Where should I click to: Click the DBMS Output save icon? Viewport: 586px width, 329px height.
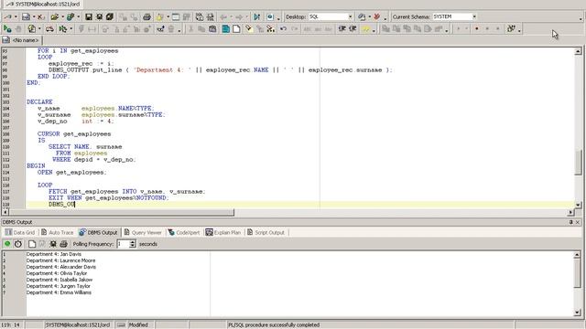(x=53, y=244)
